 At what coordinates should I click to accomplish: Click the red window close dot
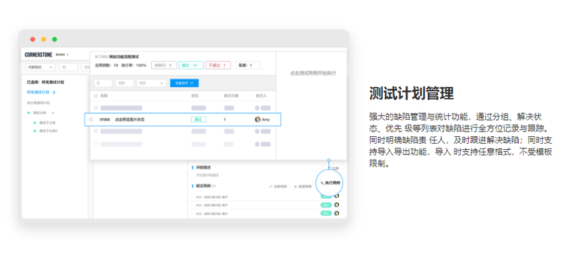point(33,39)
